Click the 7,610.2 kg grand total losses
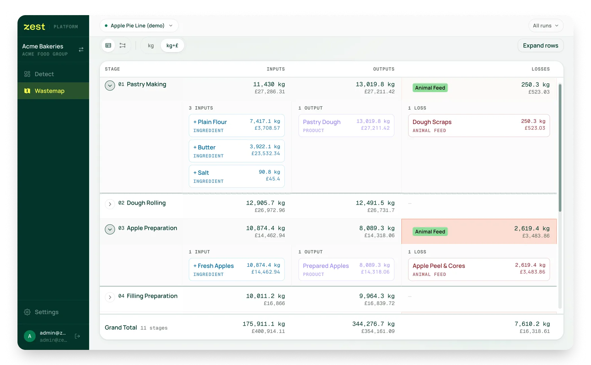Screen dimensions: 591x365 [532, 324]
